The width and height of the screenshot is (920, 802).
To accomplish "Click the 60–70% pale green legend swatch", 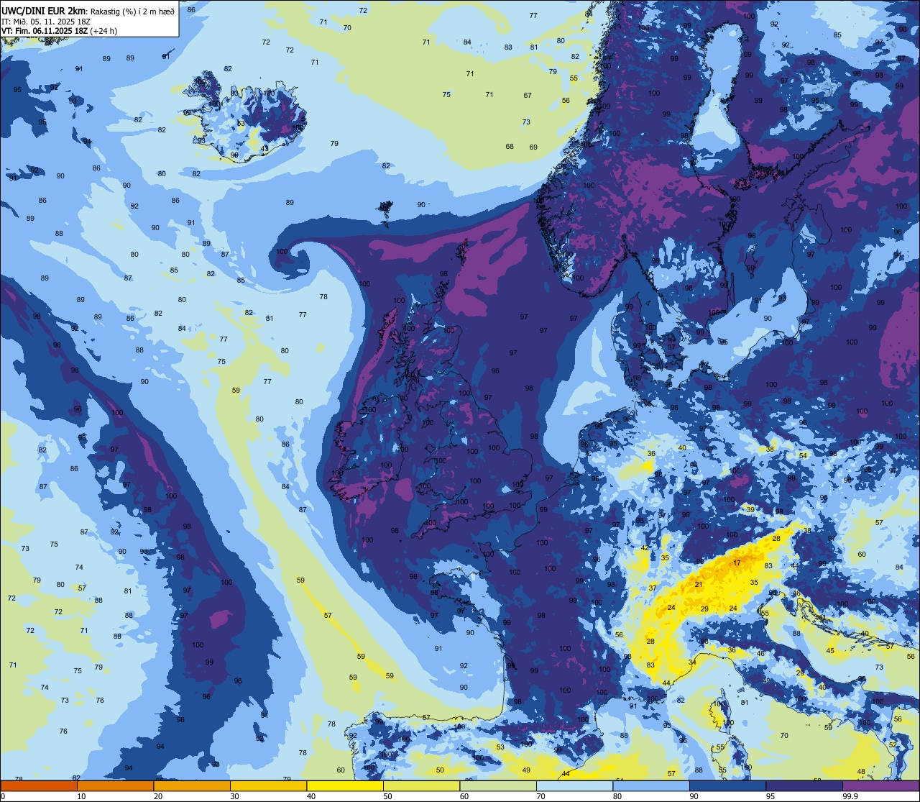I will (498, 785).
